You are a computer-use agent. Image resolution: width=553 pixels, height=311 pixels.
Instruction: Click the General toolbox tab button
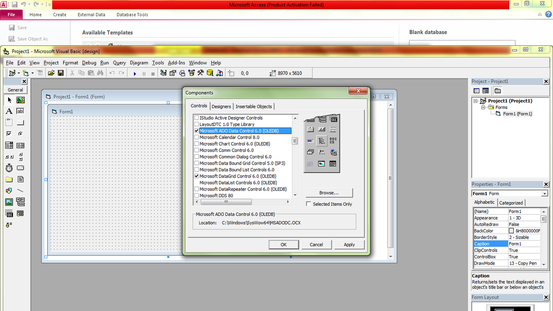(15, 90)
